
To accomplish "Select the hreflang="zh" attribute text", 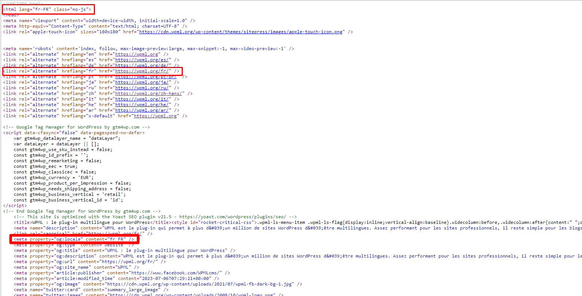I will click(x=79, y=93).
